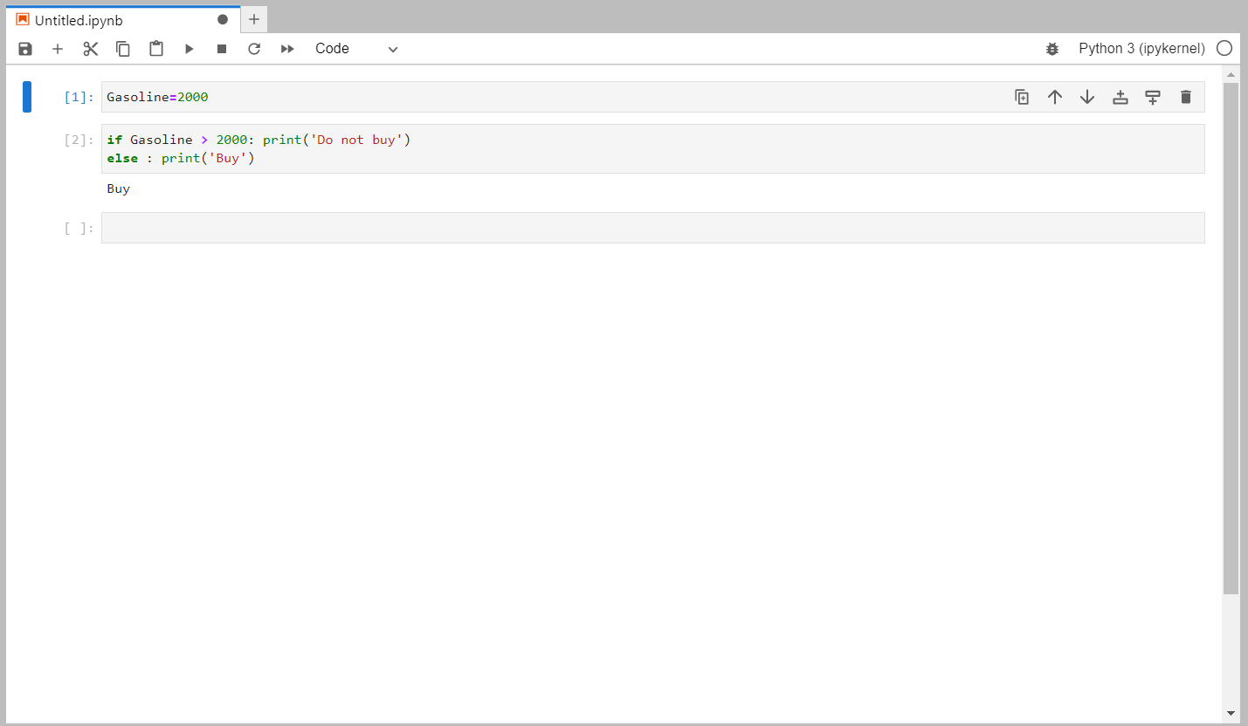
Task: Switch to the Untitled.ipynb tab
Action: tap(122, 20)
